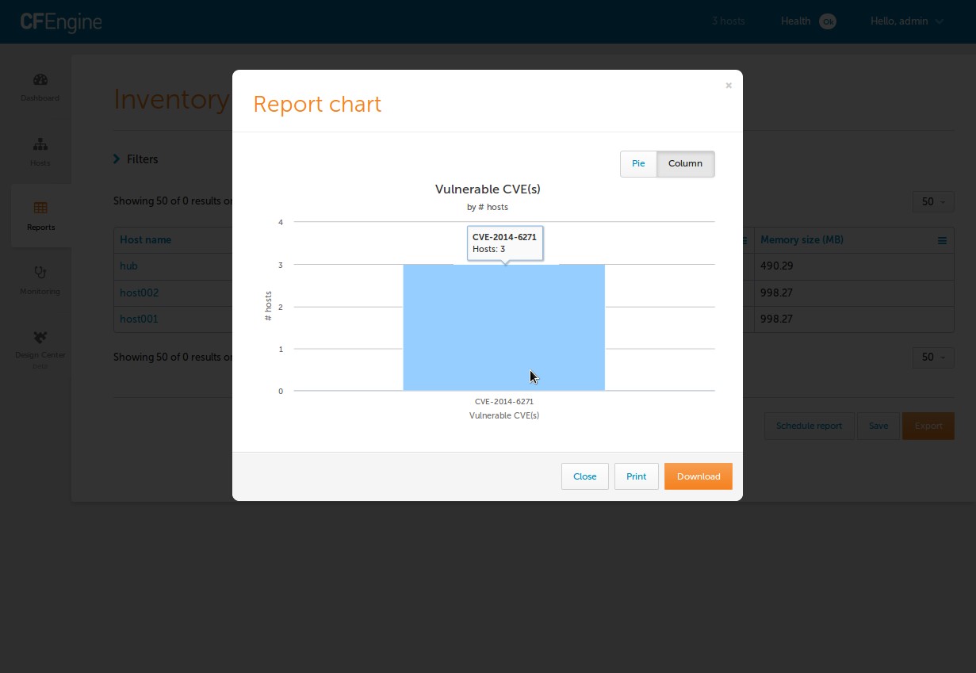
Task: Click the Health OK status indicator
Action: click(x=809, y=21)
